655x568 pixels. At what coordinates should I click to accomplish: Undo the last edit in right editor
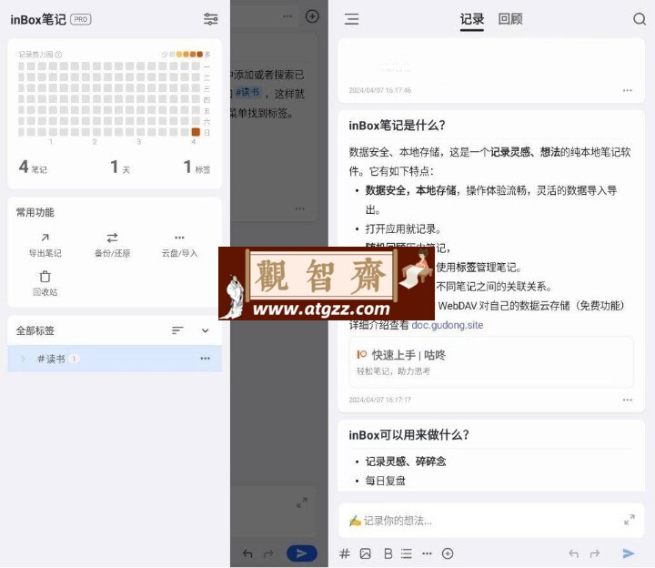pos(574,553)
